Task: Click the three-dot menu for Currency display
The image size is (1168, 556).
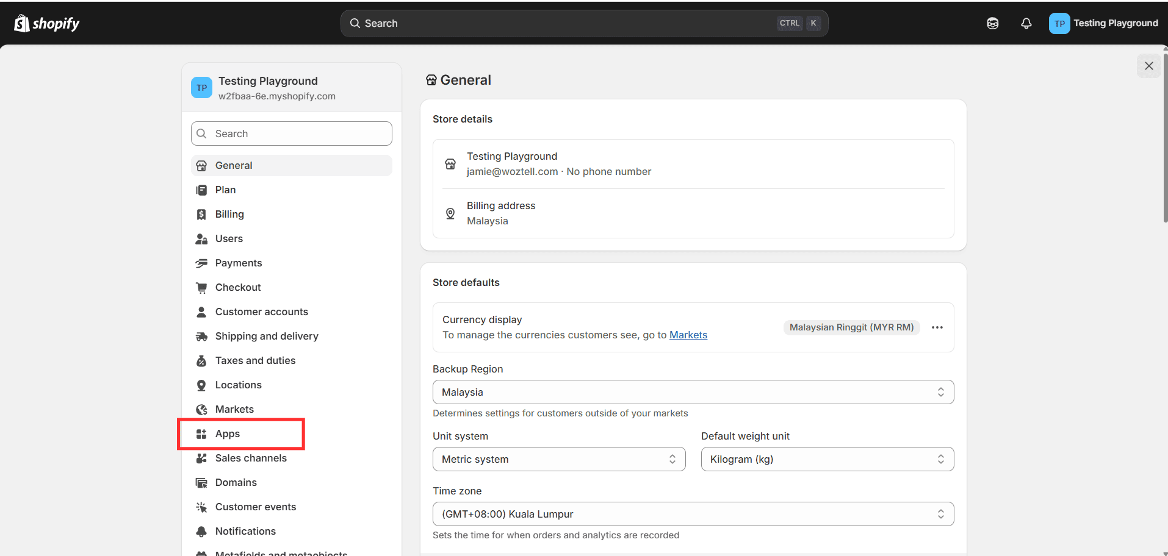Action: click(x=937, y=327)
